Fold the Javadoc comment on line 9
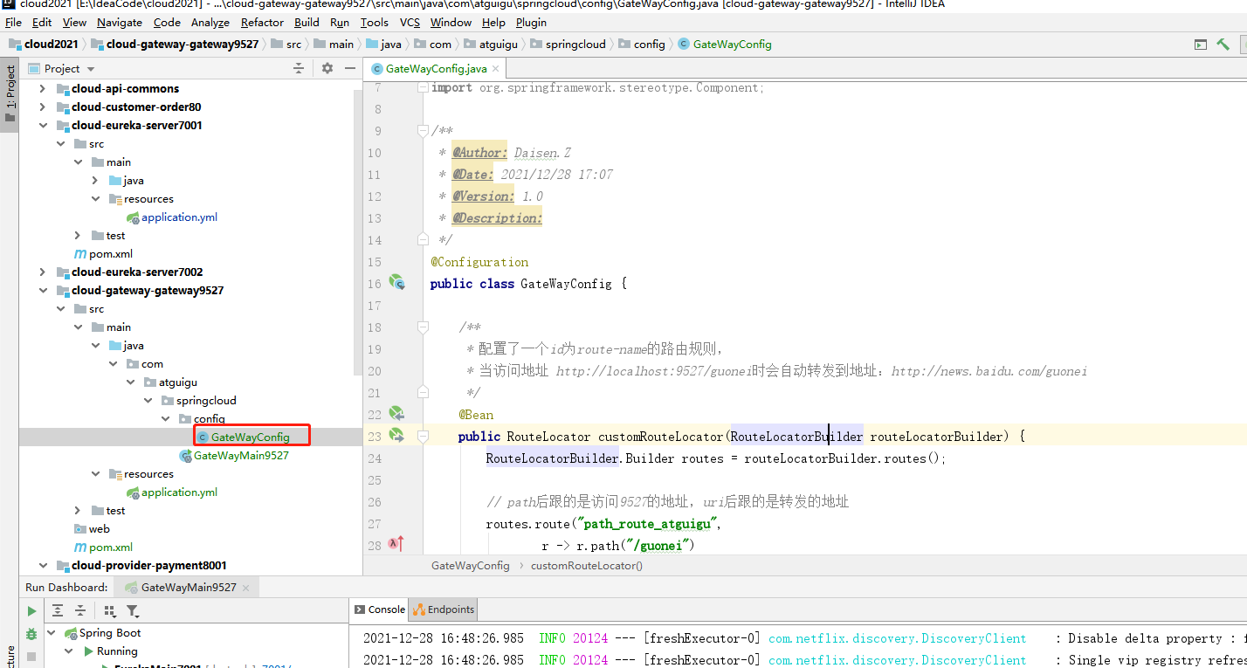Viewport: 1247px width, 668px height. click(423, 131)
